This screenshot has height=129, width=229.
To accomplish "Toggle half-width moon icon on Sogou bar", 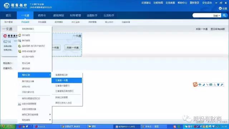I will click(x=204, y=85).
